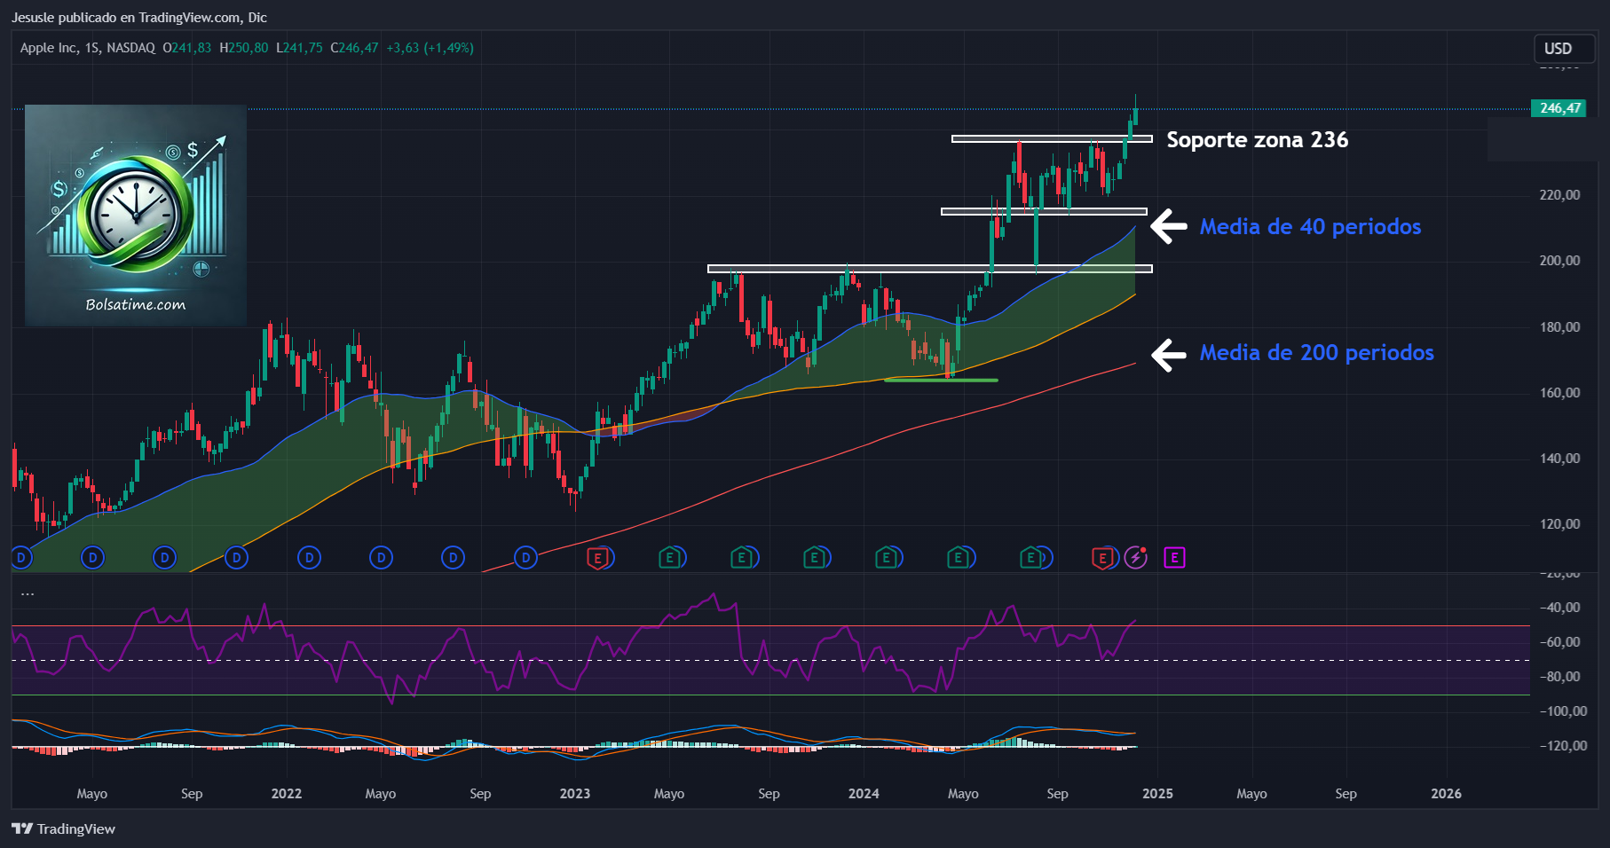1610x848 pixels.
Task: Click the white arrow pointing at the 40-period average
Action: click(x=1169, y=226)
